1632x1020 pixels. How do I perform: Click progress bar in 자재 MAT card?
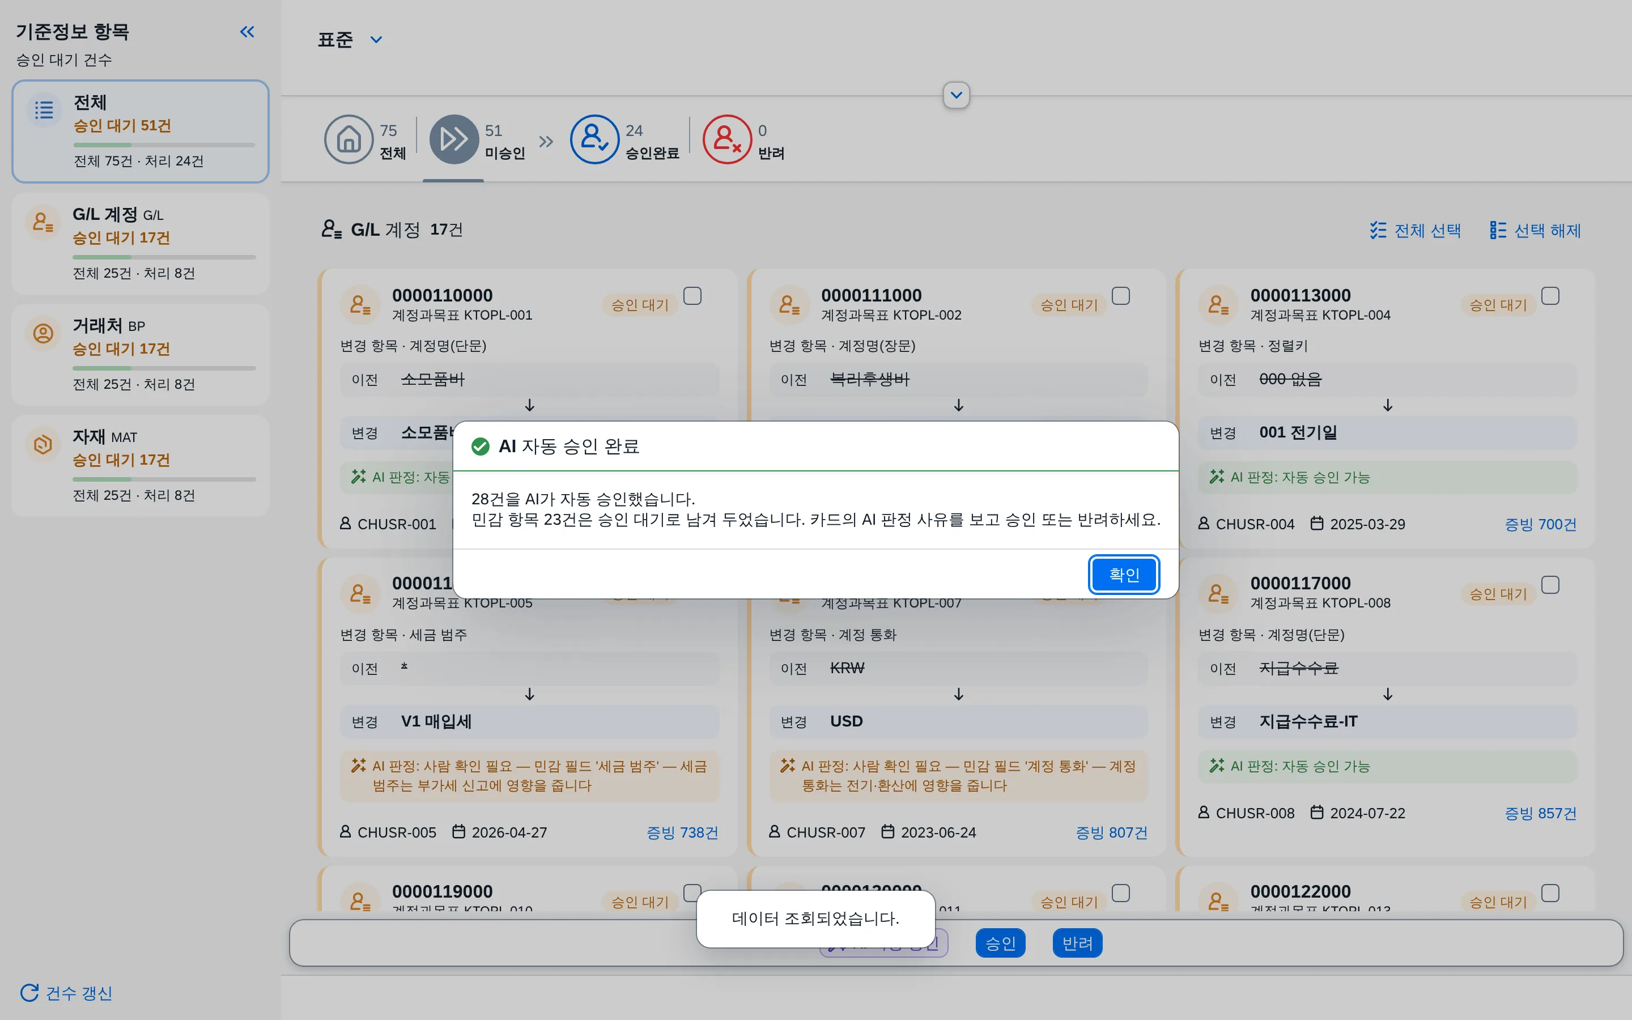pyautogui.click(x=164, y=479)
